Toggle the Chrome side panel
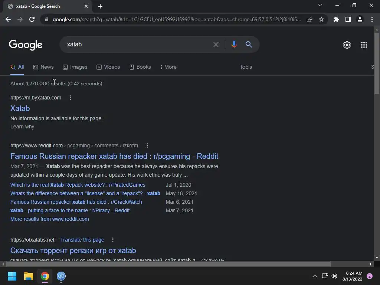Viewport: 380px width, 285px height. [348, 19]
